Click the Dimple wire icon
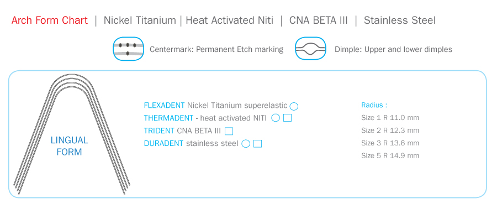The width and height of the screenshot is (497, 209). [310, 49]
